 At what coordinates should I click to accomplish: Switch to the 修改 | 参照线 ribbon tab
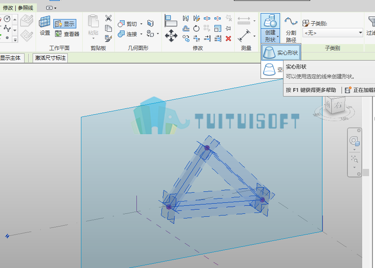click(18, 8)
